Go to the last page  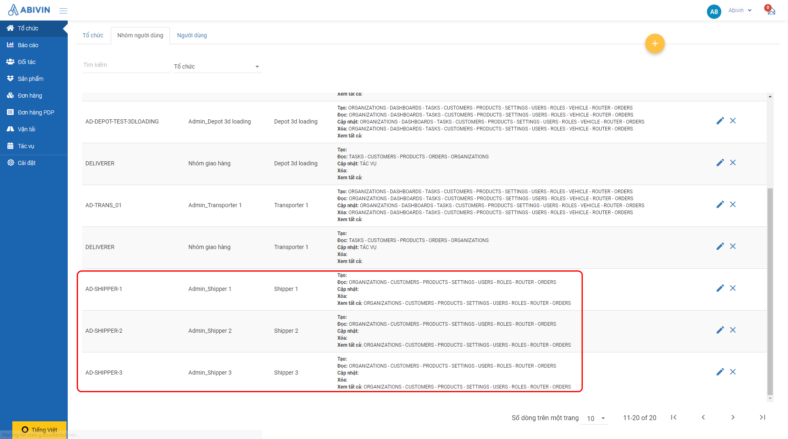coord(762,417)
